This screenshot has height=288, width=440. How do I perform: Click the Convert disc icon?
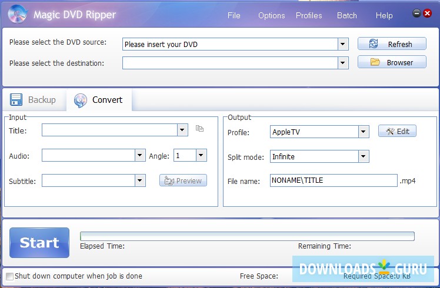click(80, 101)
